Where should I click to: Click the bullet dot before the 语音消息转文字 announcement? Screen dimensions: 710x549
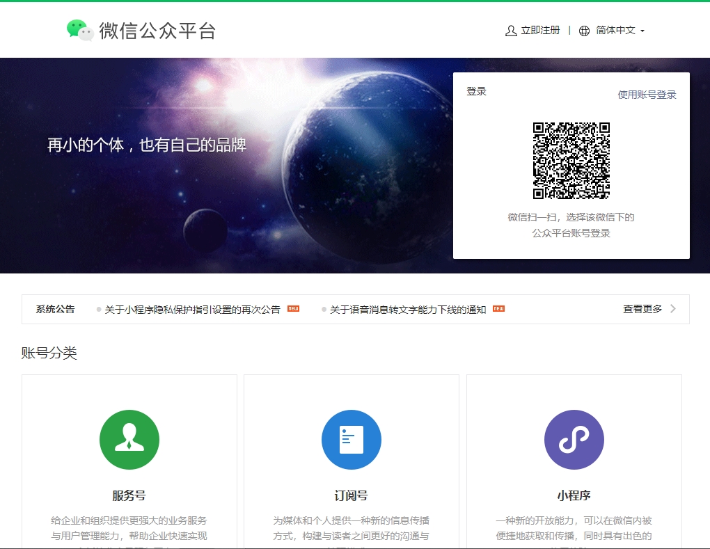(x=324, y=310)
